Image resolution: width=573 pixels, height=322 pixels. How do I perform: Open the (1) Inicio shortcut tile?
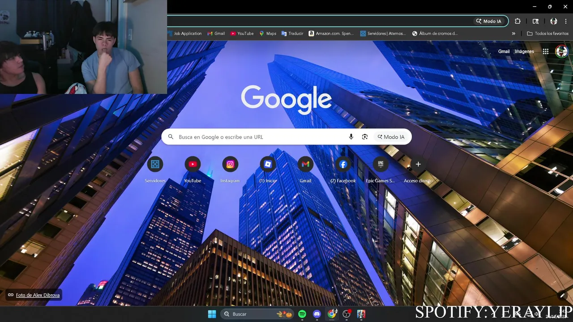(268, 170)
